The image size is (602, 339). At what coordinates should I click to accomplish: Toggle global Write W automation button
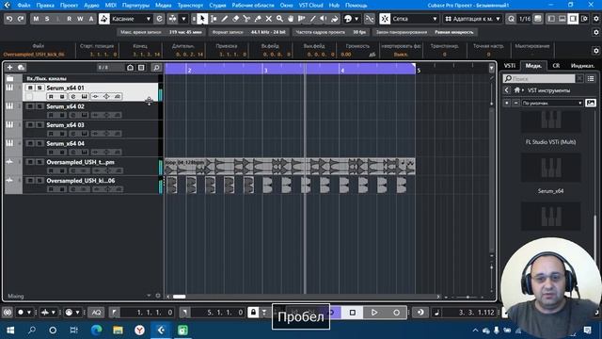[x=80, y=19]
